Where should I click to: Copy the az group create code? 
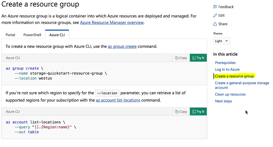tap(181, 58)
